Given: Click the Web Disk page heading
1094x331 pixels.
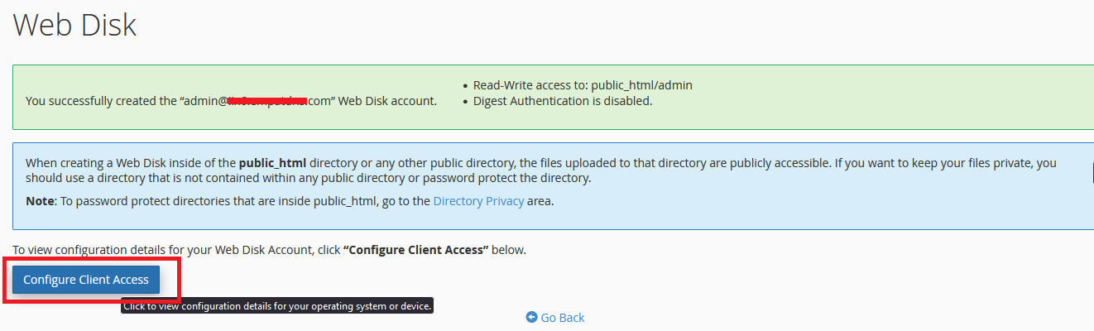Looking at the screenshot, I should click(74, 25).
